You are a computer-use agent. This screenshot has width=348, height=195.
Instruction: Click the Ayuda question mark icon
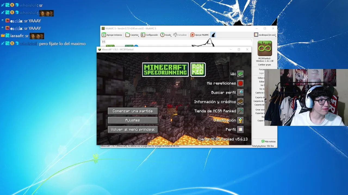162,35
